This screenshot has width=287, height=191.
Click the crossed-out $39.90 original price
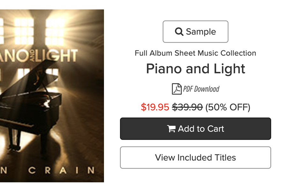click(187, 107)
